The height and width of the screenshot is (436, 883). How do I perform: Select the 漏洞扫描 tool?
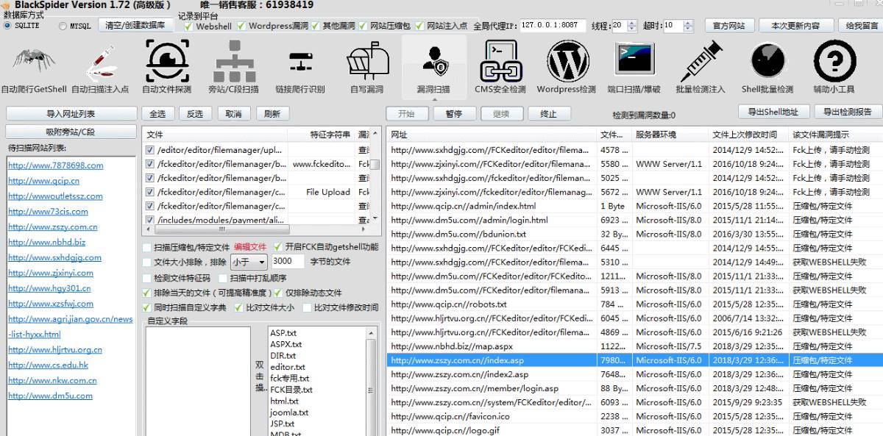point(433,68)
